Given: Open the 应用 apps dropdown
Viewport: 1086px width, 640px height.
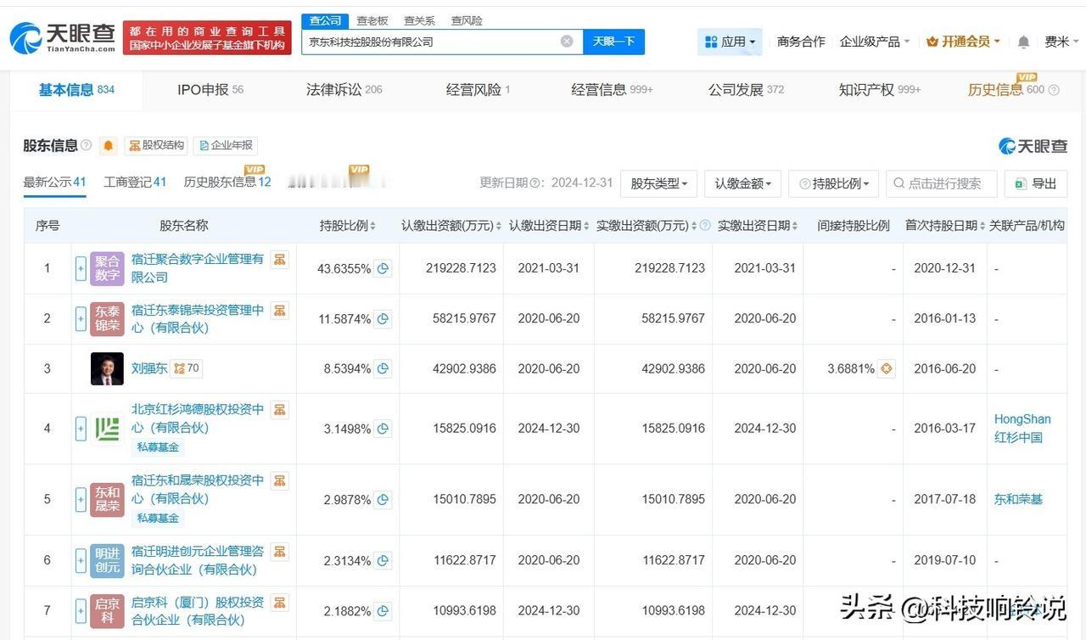Looking at the screenshot, I should [x=730, y=42].
